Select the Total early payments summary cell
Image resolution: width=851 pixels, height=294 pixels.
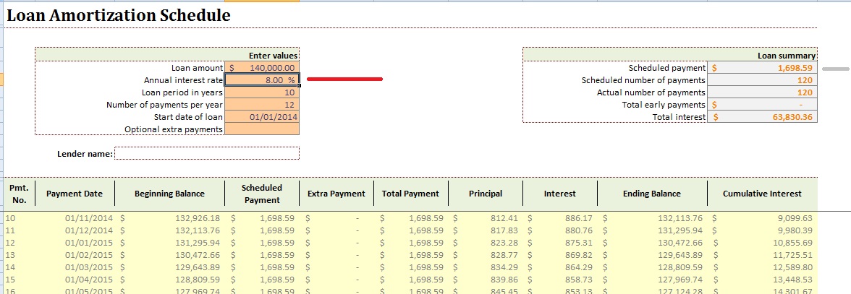(762, 105)
